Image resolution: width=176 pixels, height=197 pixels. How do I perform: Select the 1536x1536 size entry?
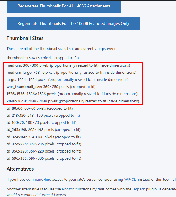click(72, 94)
